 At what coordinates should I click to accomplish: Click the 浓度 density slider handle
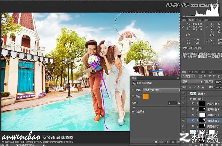[x=134, y=107]
